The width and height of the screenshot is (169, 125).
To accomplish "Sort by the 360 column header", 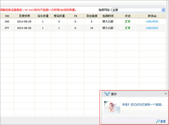I will click(x=7, y=16).
